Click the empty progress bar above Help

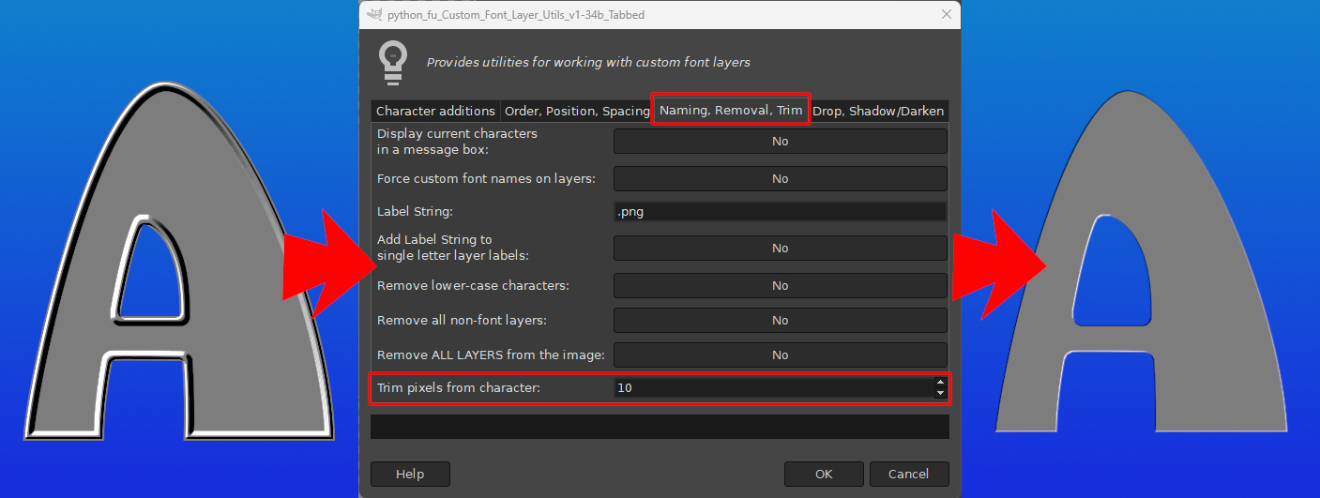click(660, 427)
